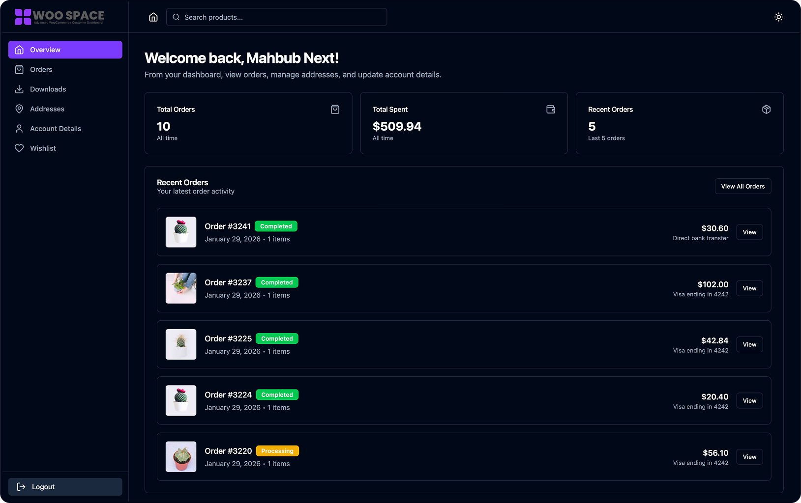
Task: Open the Overview section
Action: 65,49
